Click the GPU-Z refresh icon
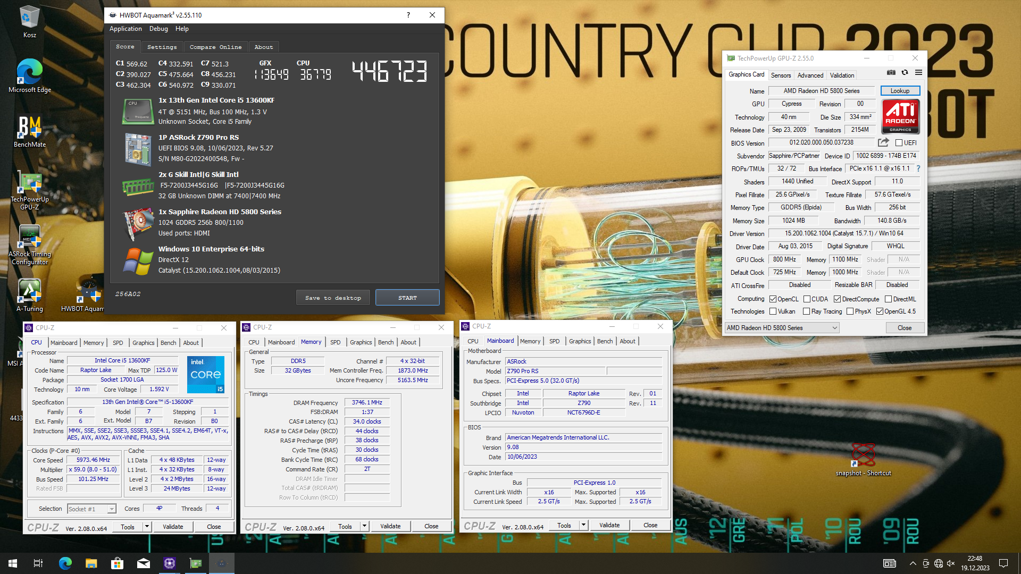 click(x=905, y=73)
